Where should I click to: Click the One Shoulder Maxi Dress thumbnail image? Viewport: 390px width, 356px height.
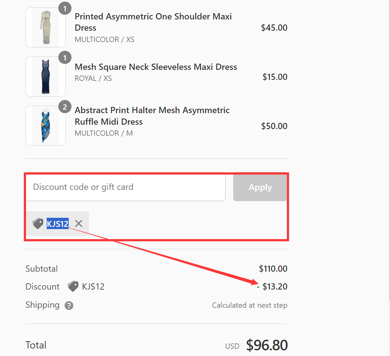pos(45,27)
